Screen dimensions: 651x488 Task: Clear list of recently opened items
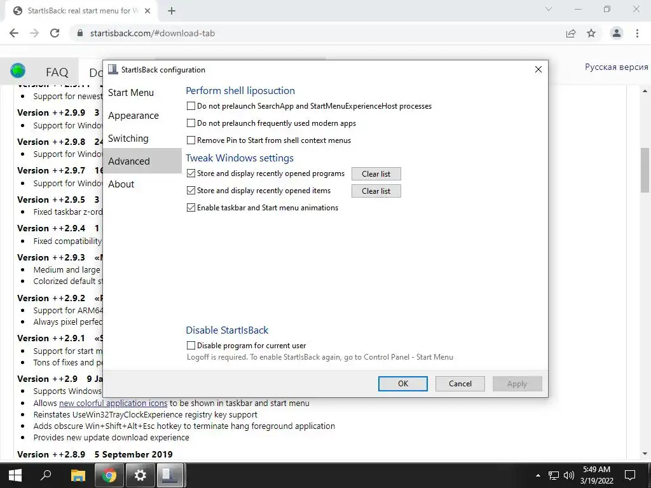pyautogui.click(x=376, y=191)
